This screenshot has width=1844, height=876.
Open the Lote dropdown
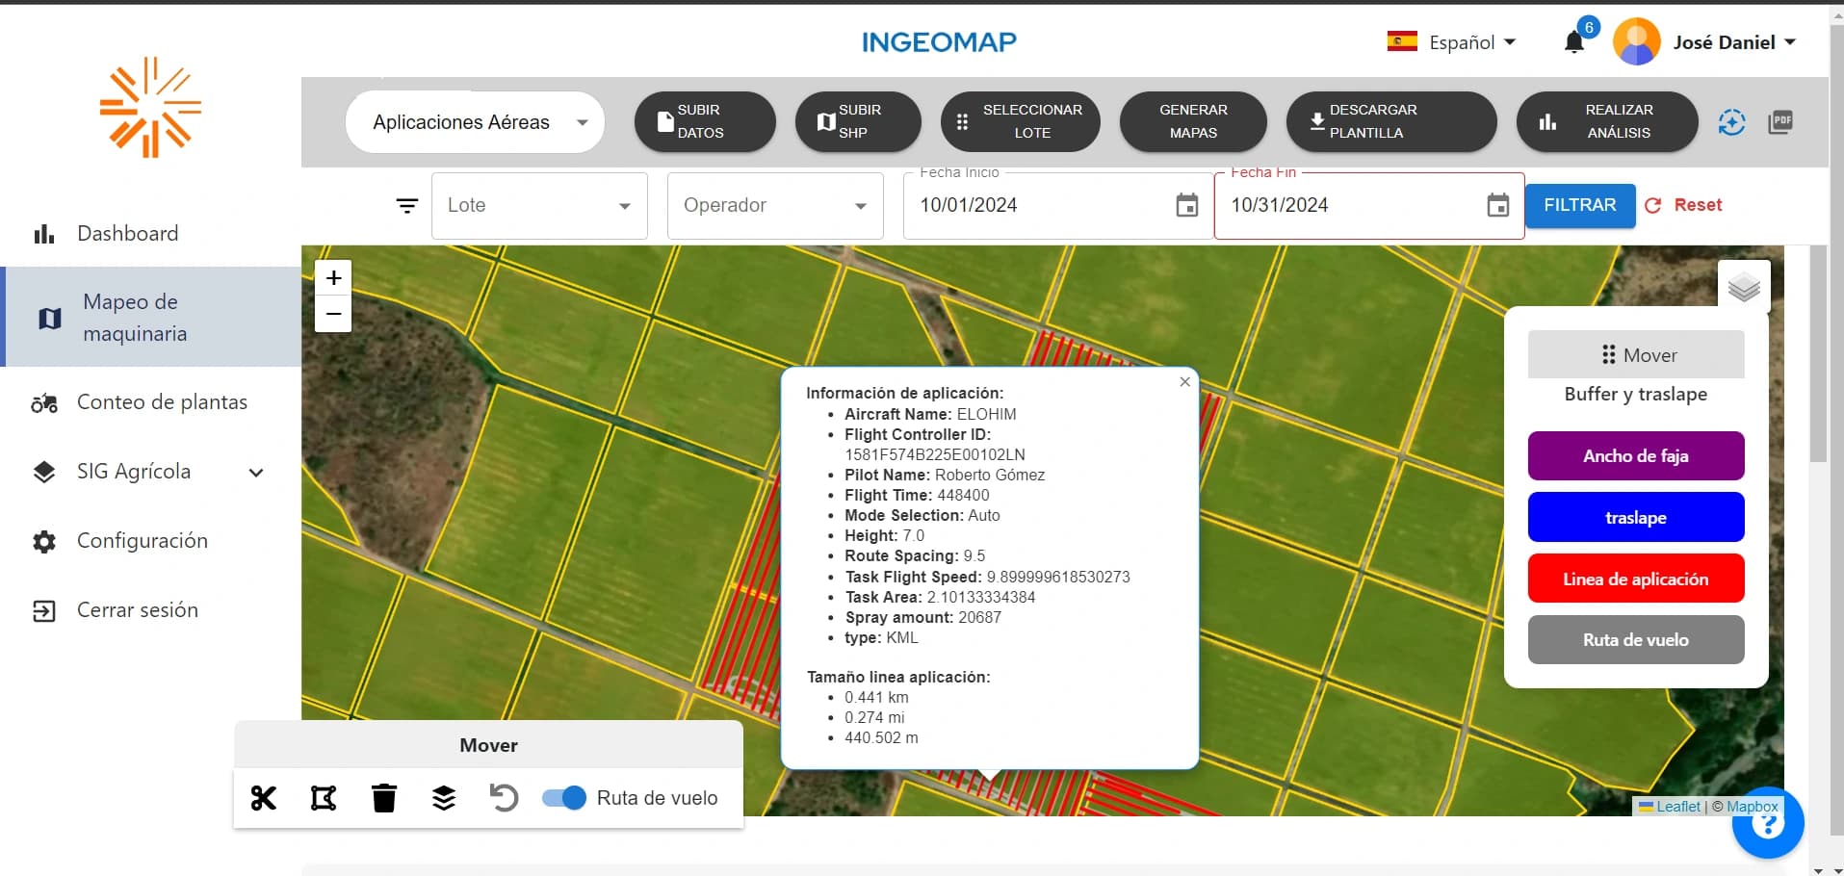pyautogui.click(x=539, y=206)
